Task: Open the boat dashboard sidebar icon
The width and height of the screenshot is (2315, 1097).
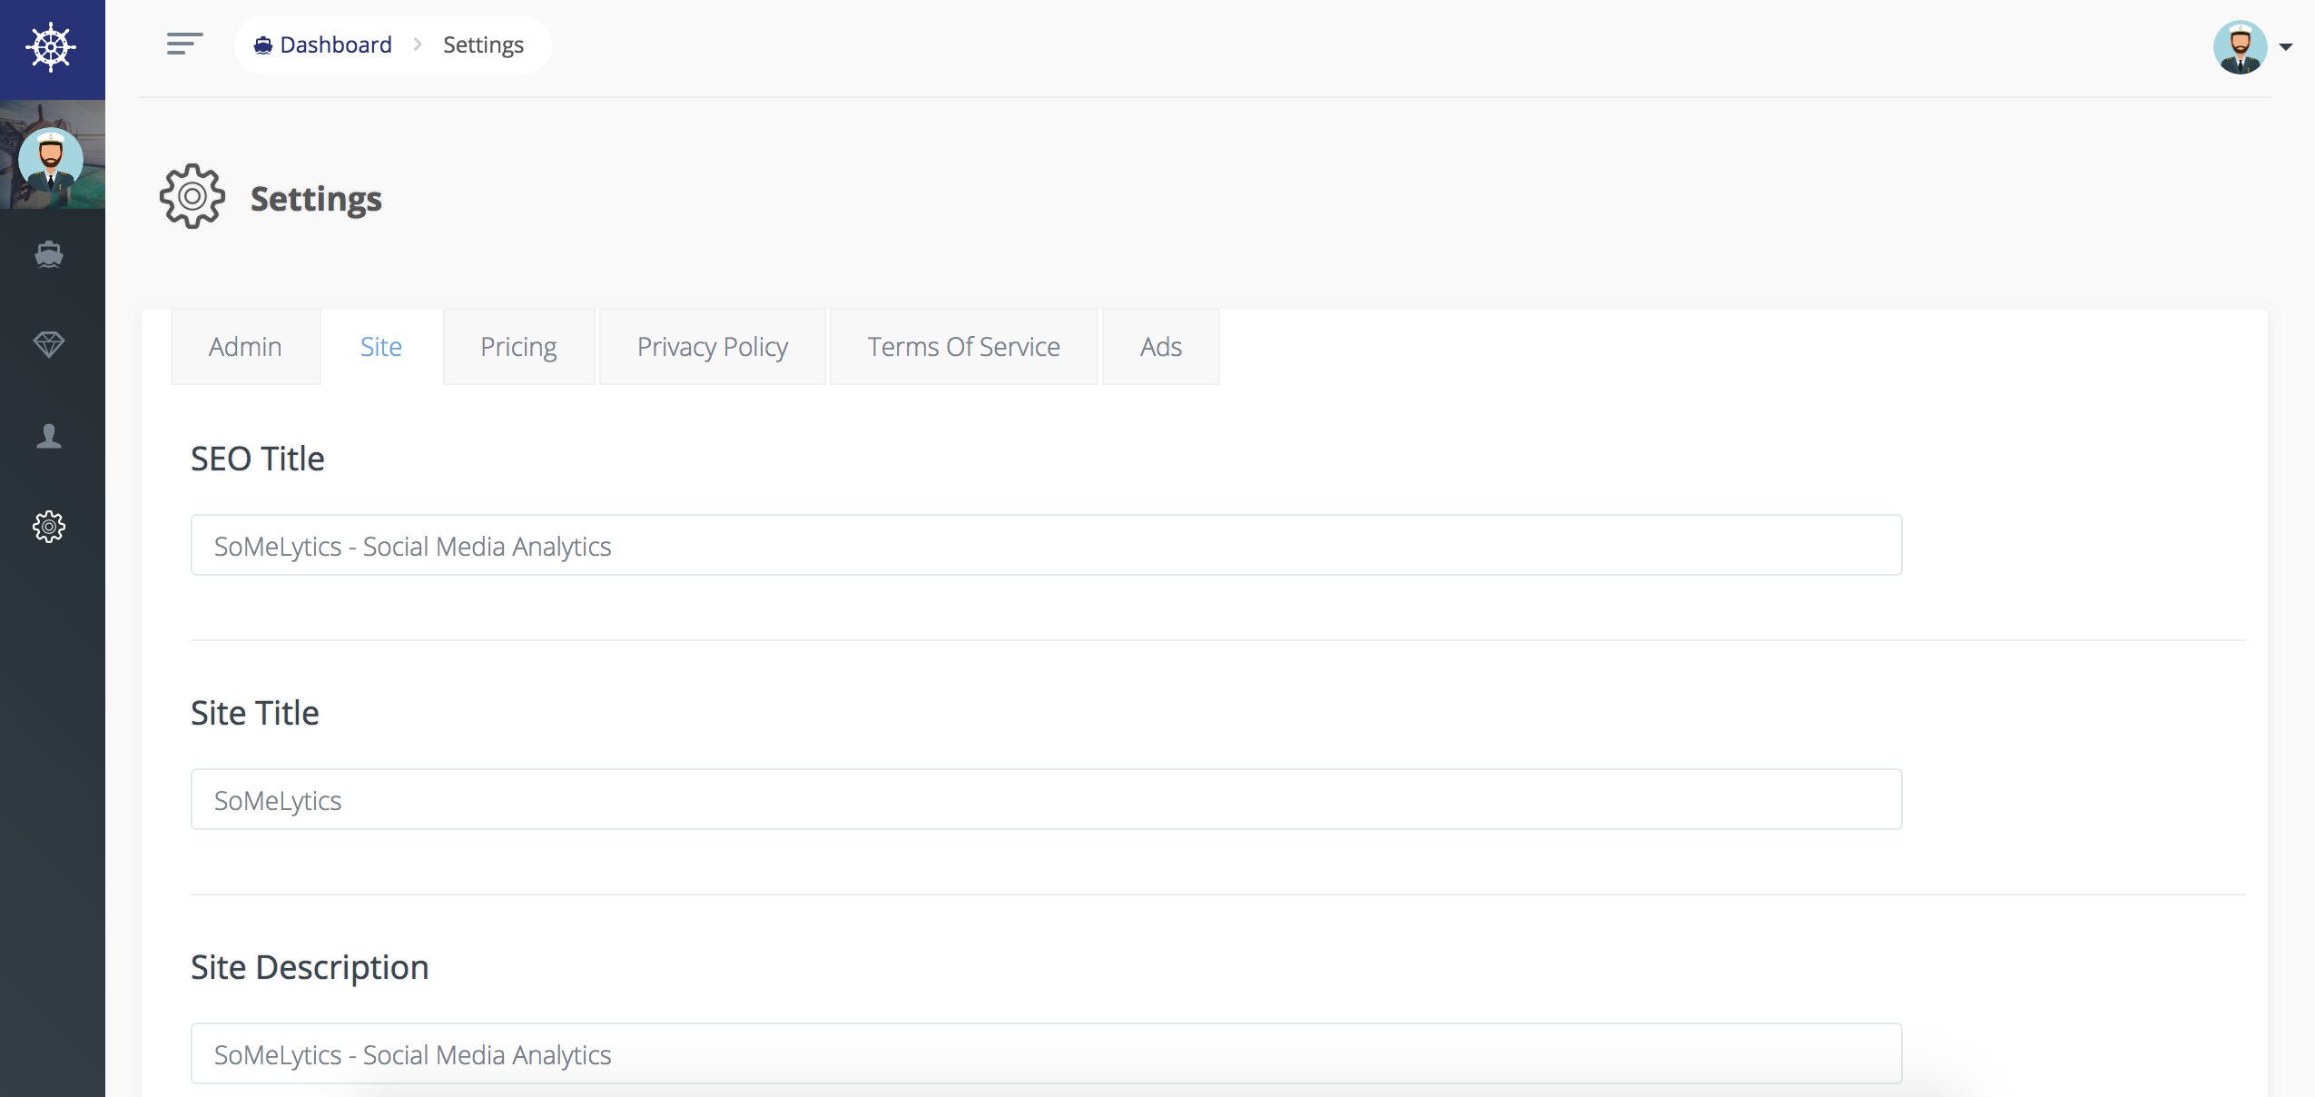Action: pos(49,254)
